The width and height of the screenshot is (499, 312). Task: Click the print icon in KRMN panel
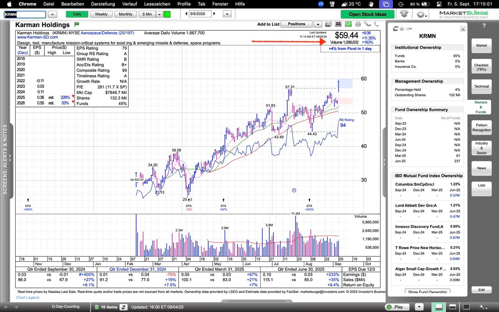point(401,29)
